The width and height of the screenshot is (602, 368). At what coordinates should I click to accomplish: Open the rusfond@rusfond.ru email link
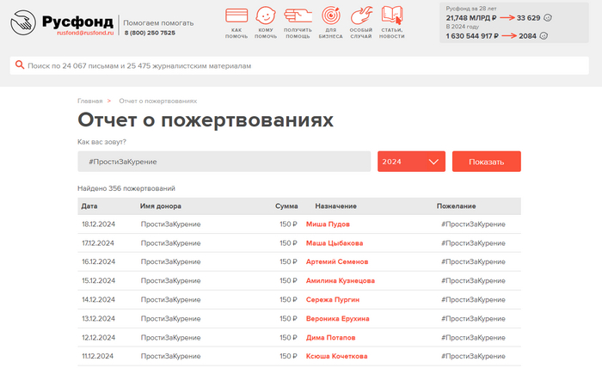pyautogui.click(x=85, y=33)
